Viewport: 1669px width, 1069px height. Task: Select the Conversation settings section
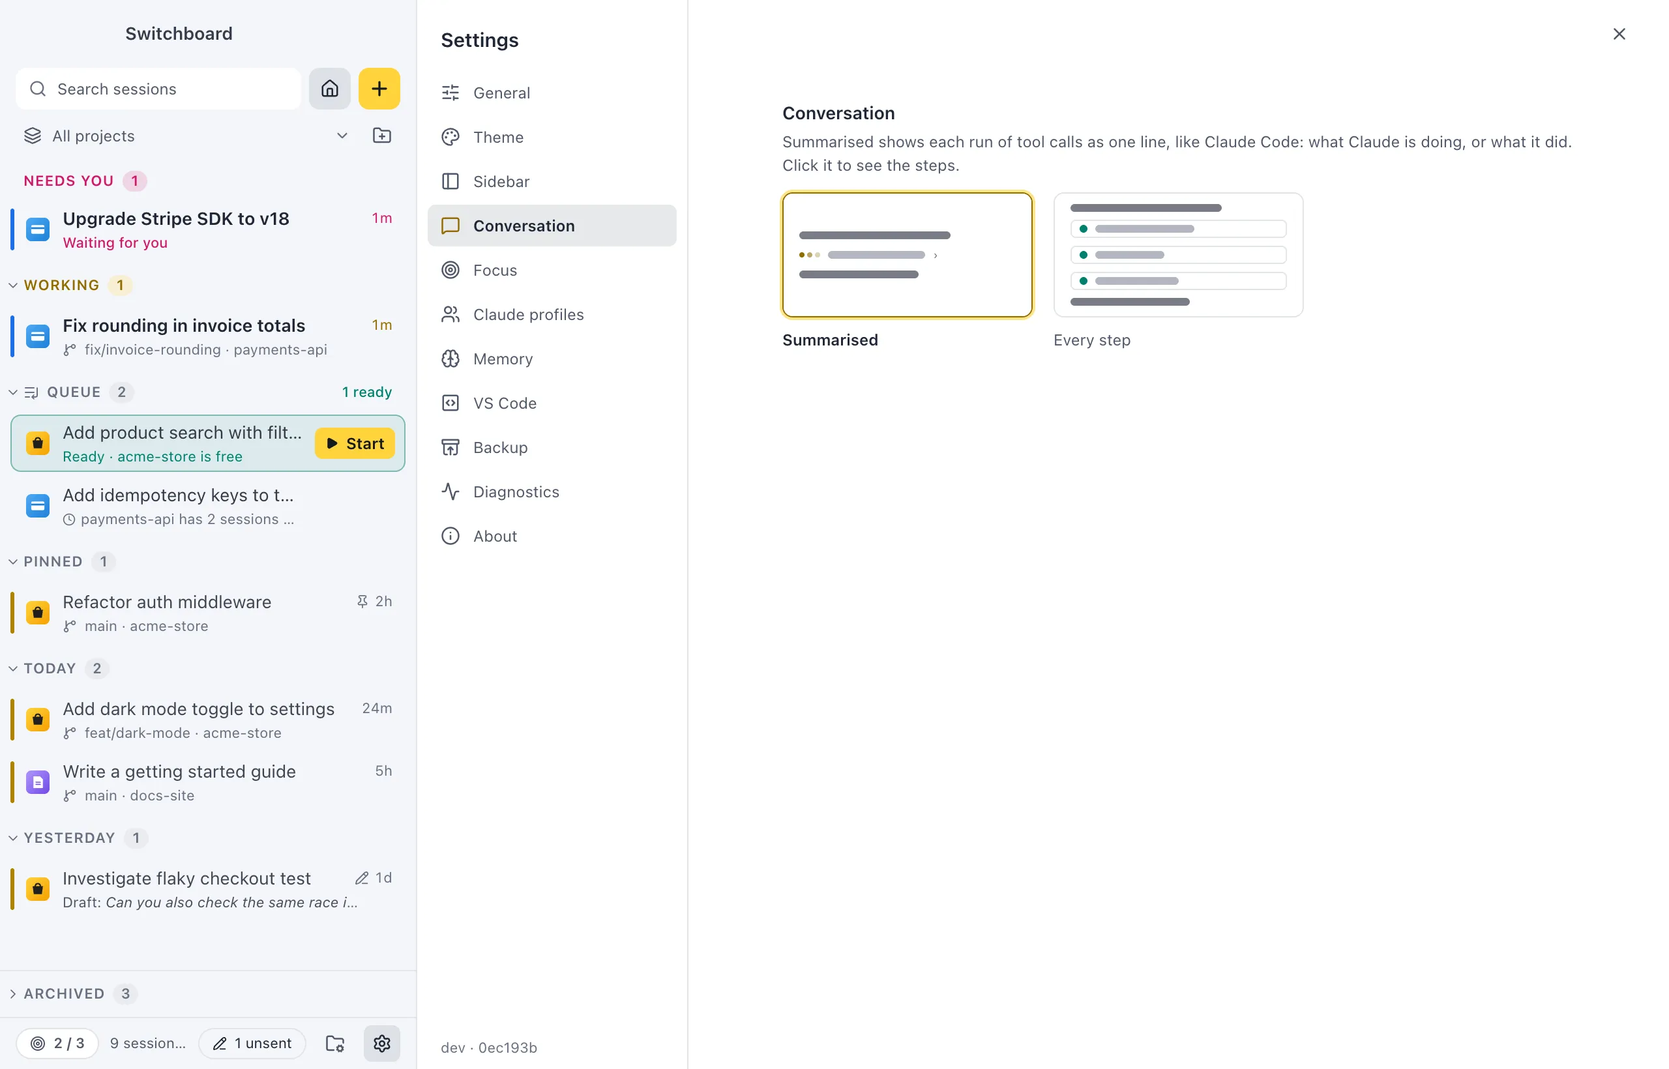pyautogui.click(x=552, y=226)
